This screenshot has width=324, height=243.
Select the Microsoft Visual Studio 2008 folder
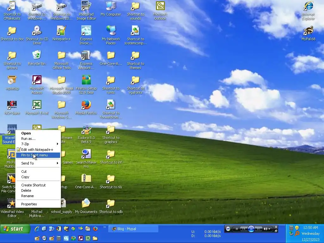61,84
